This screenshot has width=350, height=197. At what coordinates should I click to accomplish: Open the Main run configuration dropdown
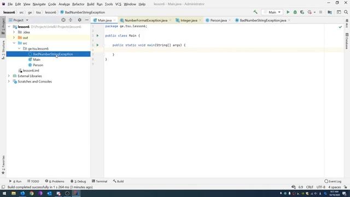[x=272, y=12]
